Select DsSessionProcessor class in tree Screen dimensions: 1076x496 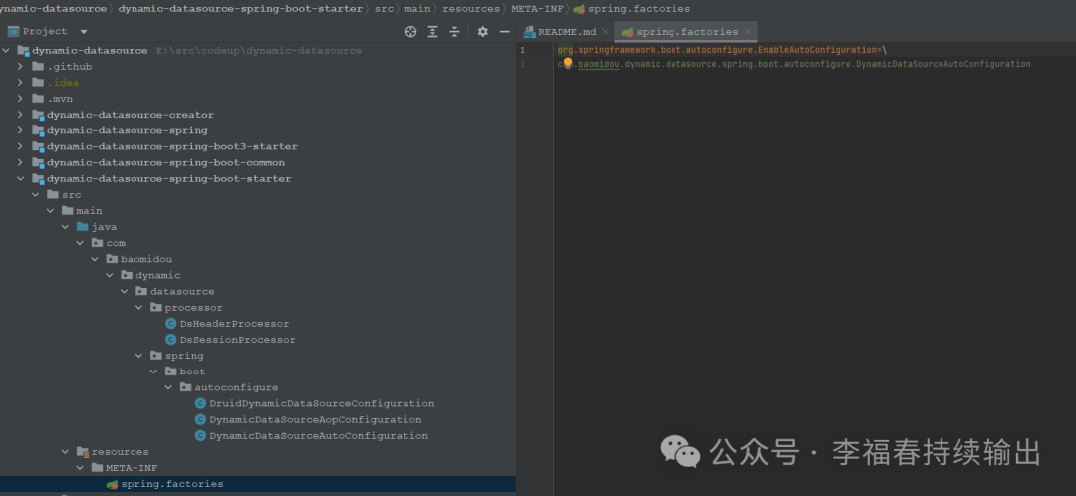click(237, 340)
